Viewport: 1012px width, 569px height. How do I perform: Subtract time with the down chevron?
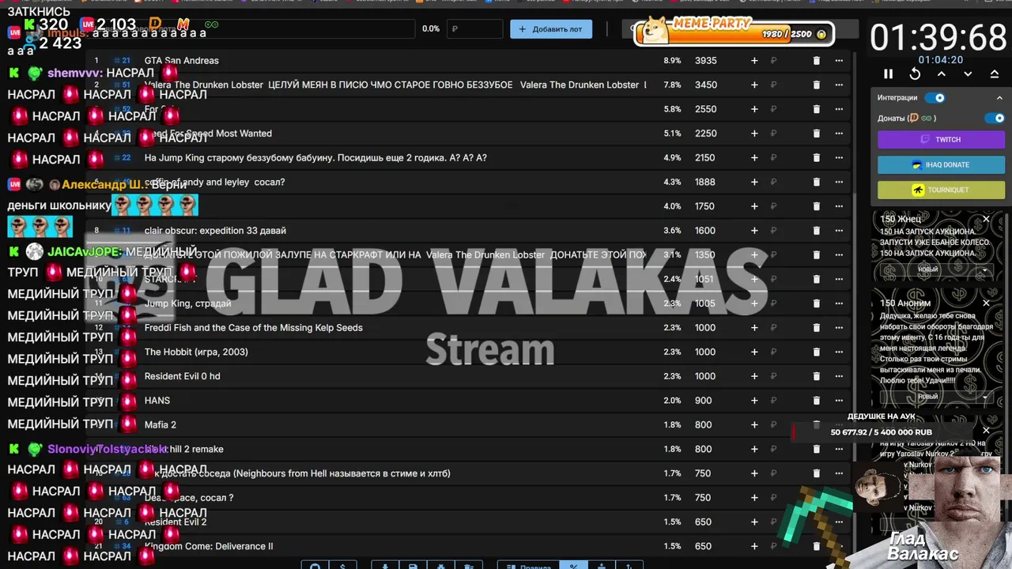968,73
